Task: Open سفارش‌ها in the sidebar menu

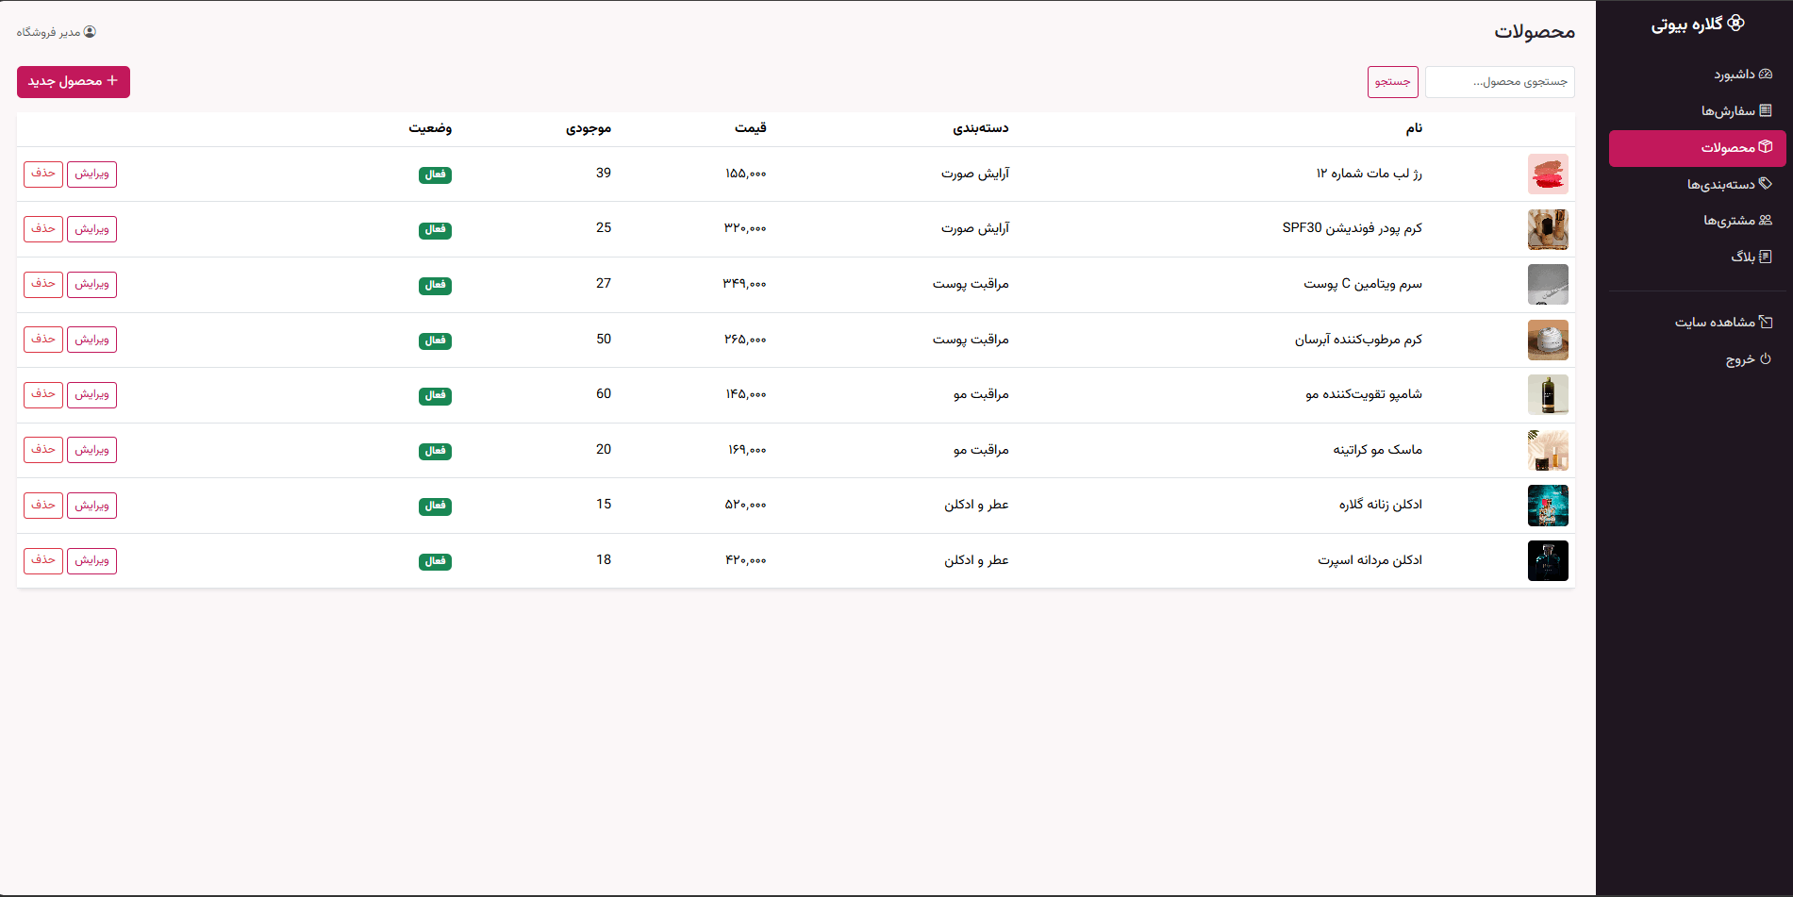Action: point(1698,111)
